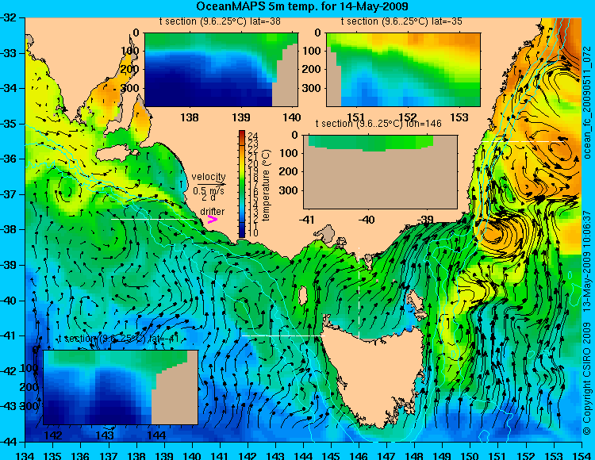Click the '-35' latitude label on the main map axis

[x=9, y=124]
